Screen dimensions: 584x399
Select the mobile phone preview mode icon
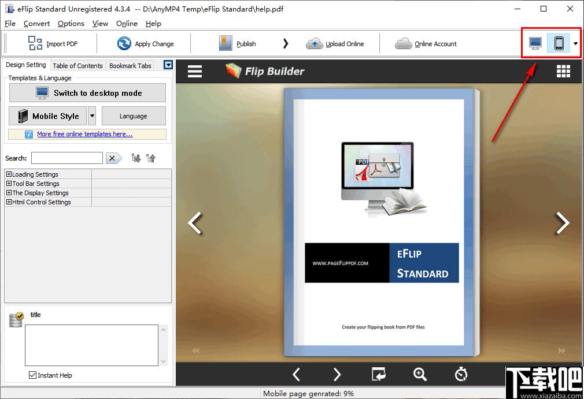[x=559, y=43]
